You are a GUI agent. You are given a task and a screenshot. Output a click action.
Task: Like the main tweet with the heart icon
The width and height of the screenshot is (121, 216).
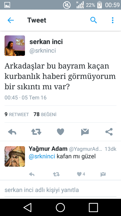[60, 132]
